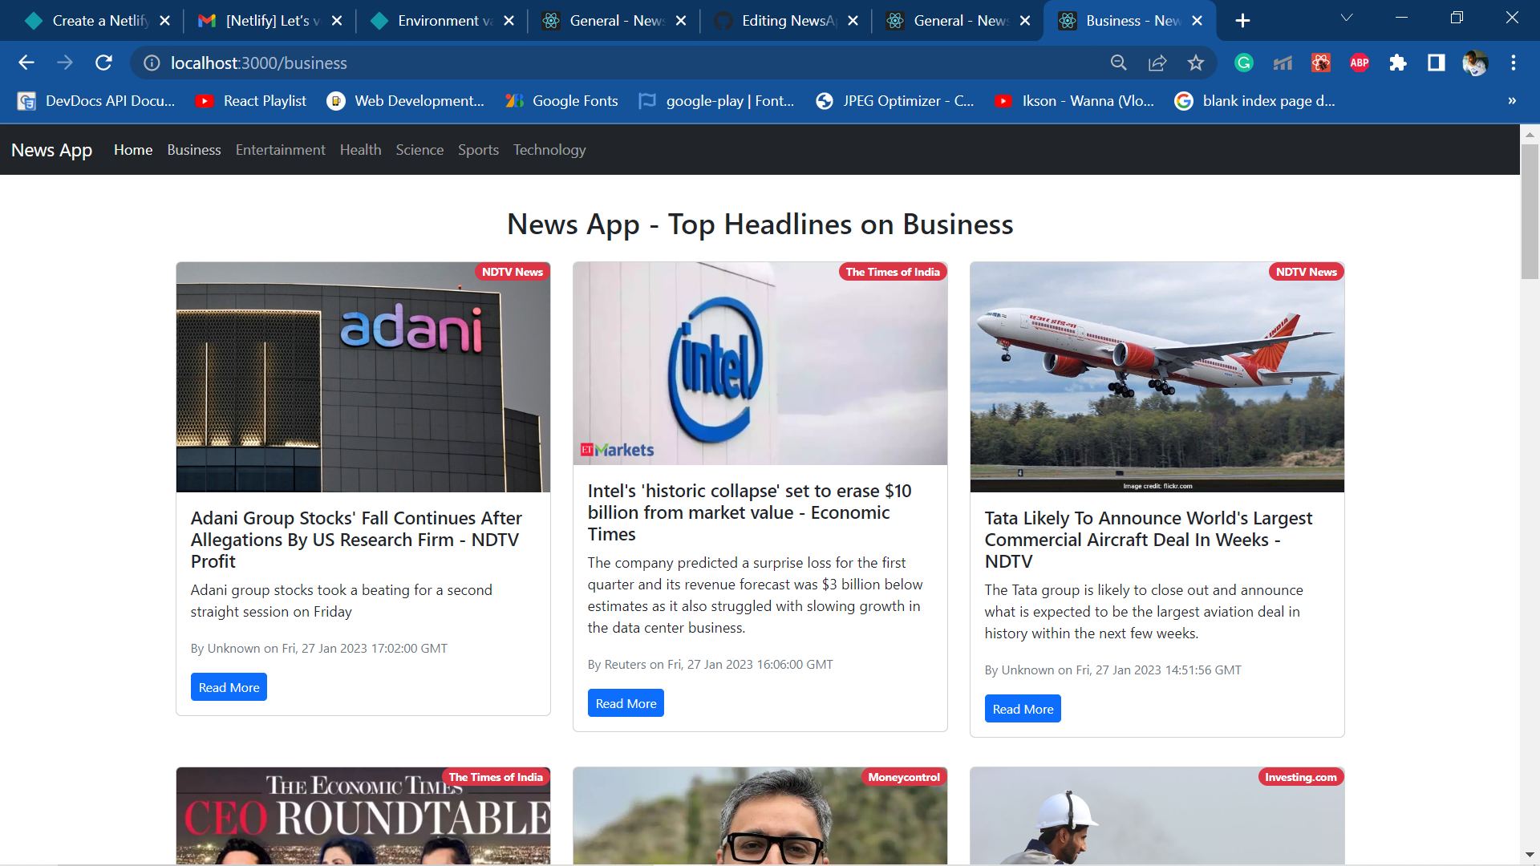
Task: Close the 'Create a Netlify' tab
Action: point(164,21)
